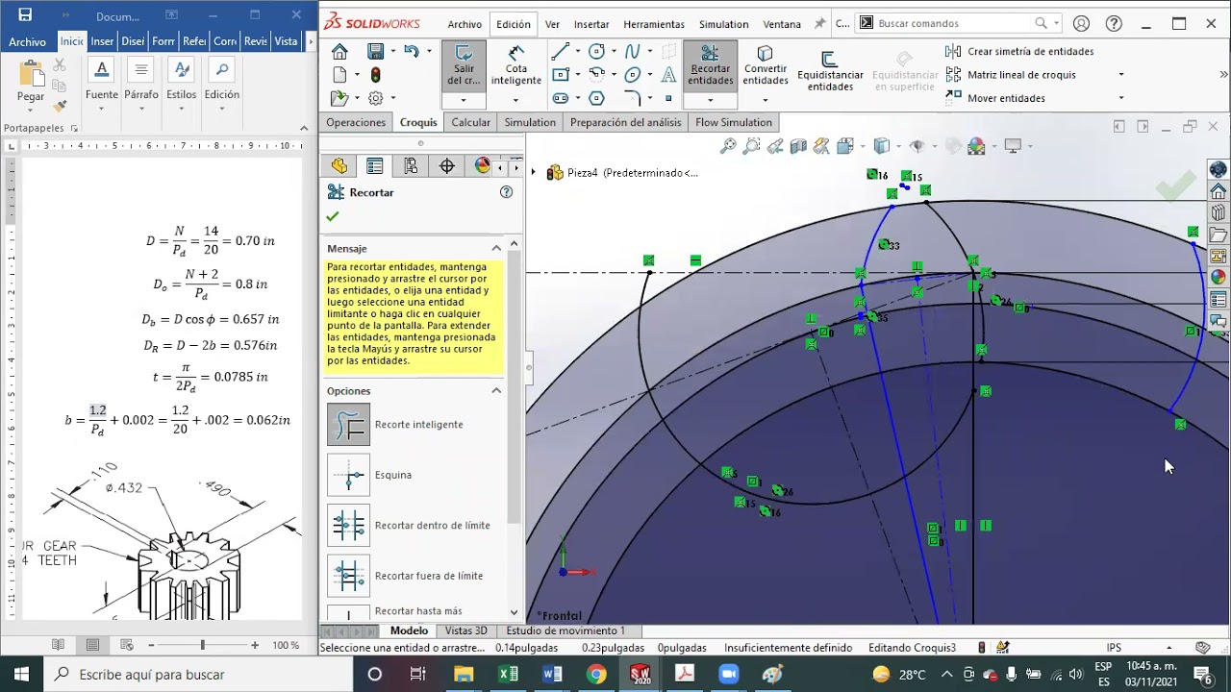Click the Mover entidades button
The width and height of the screenshot is (1231, 692).
click(x=995, y=98)
